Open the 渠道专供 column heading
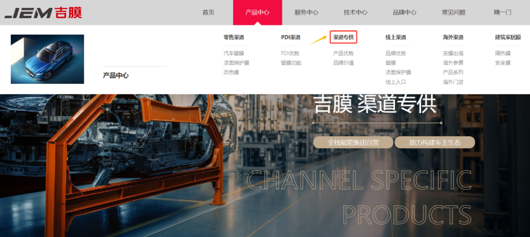 click(x=344, y=37)
